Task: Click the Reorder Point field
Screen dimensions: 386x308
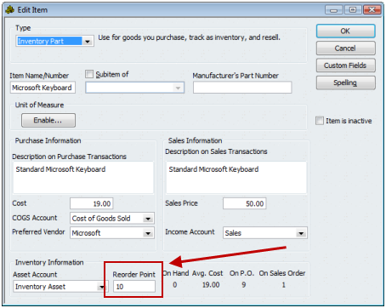Action: tap(134, 287)
